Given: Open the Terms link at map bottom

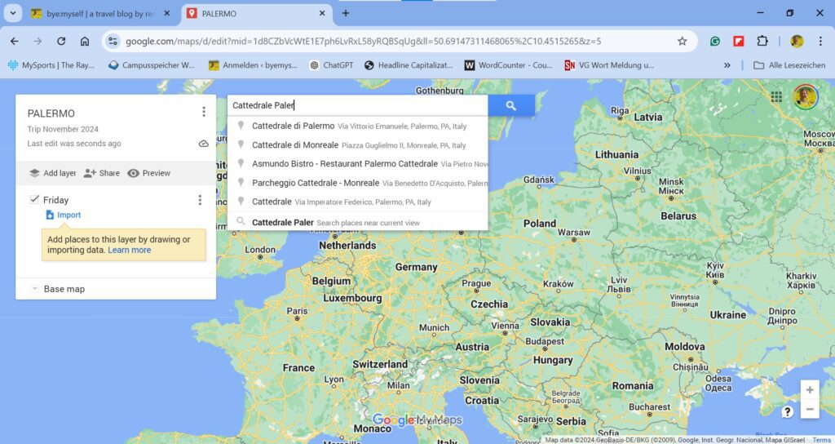Looking at the screenshot, I should [x=822, y=440].
